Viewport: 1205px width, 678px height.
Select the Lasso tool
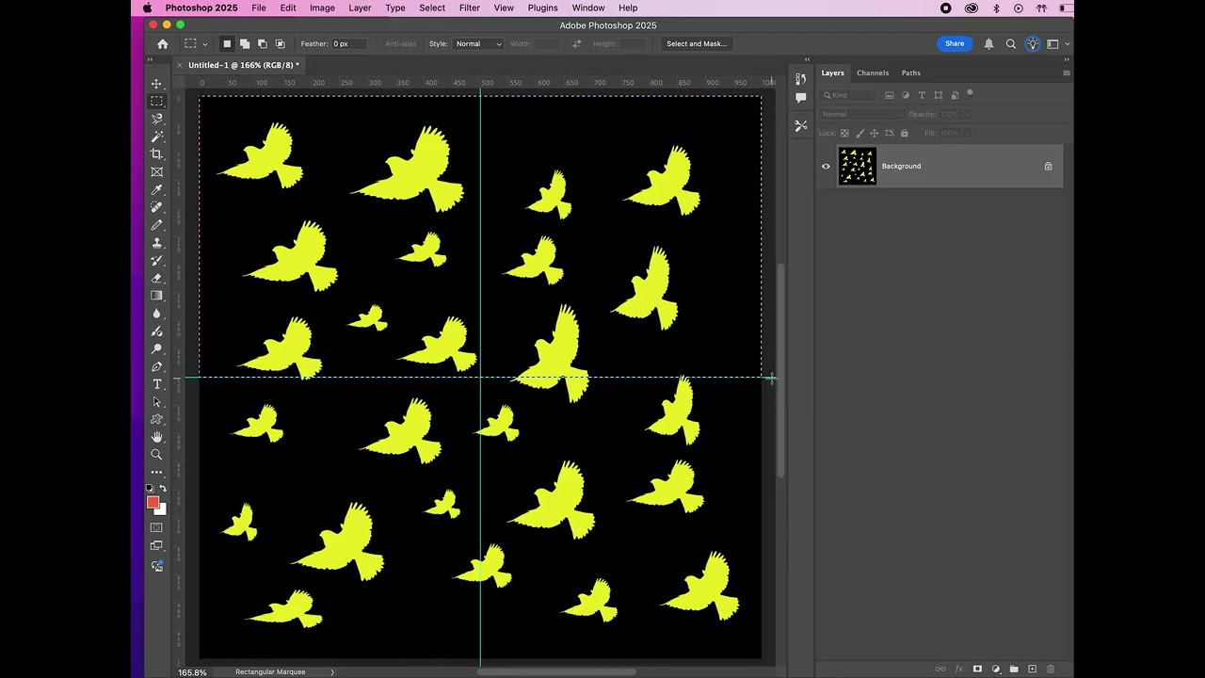156,119
